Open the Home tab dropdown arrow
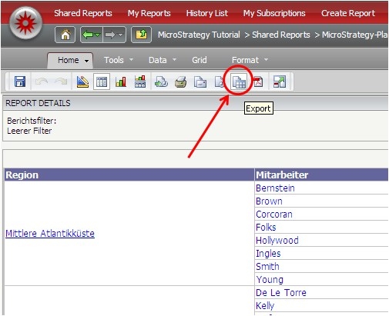This screenshot has height=316, width=389. point(87,61)
